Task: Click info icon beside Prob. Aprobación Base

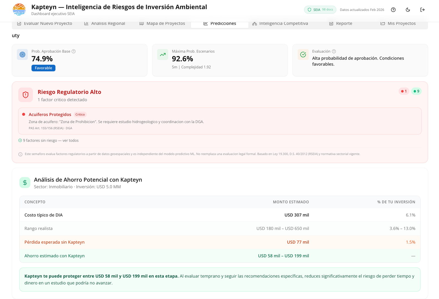Action: pyautogui.click(x=74, y=52)
